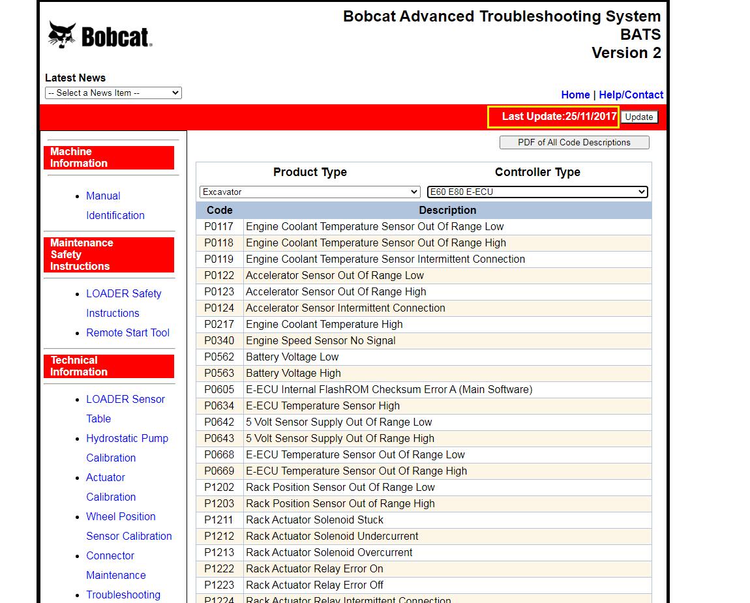This screenshot has height=603, width=750.
Task: Select code P1212 in the table
Action: pyautogui.click(x=219, y=536)
